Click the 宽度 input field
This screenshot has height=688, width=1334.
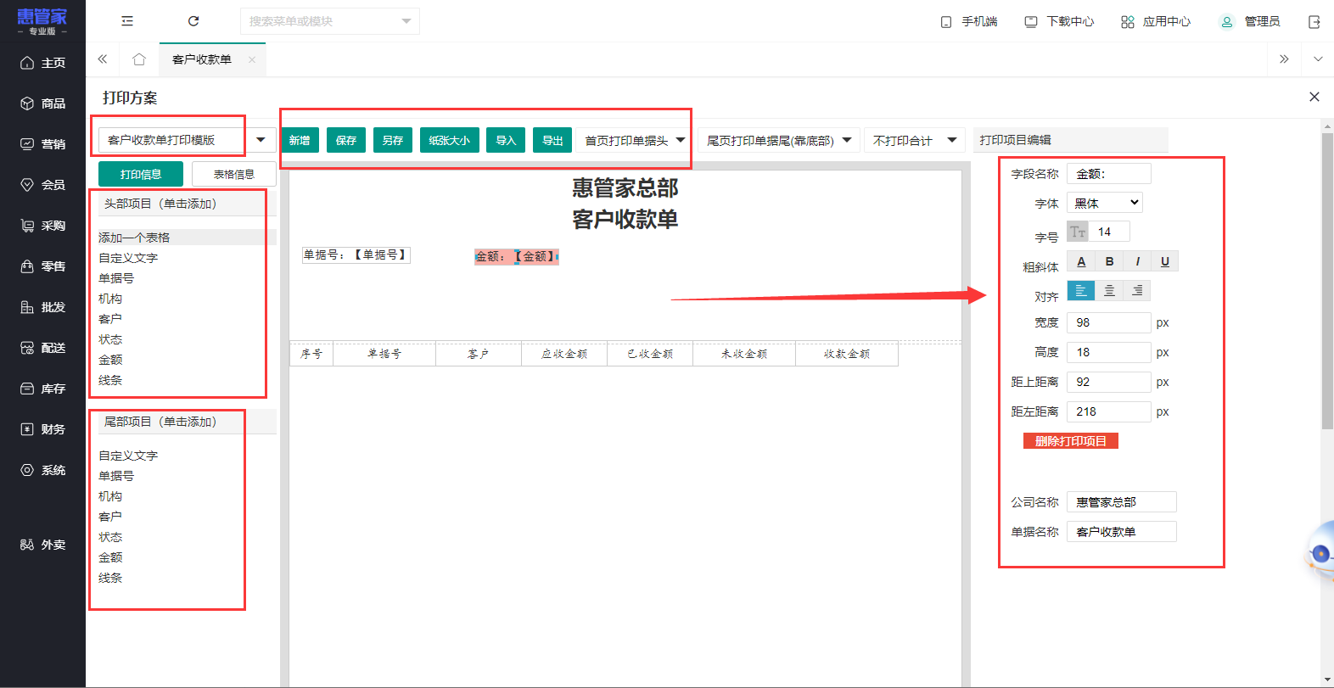1109,322
